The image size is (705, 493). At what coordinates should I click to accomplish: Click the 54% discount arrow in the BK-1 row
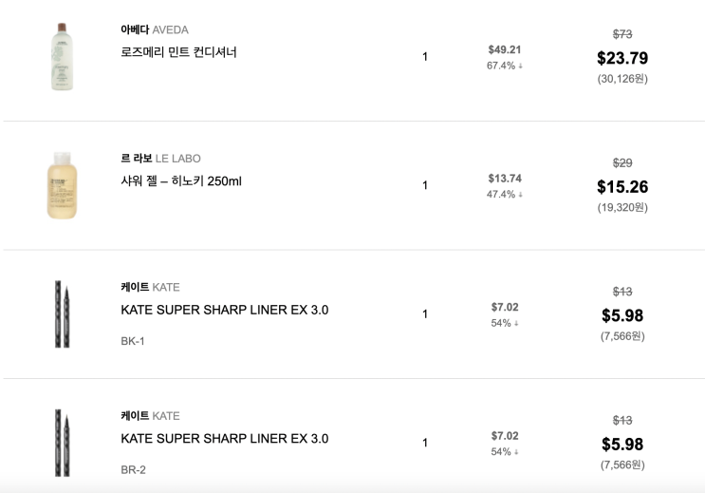click(x=516, y=323)
